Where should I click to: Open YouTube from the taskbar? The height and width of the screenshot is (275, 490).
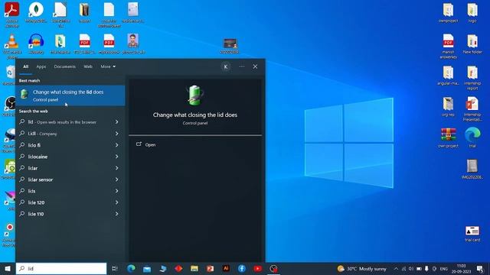pyautogui.click(x=257, y=268)
